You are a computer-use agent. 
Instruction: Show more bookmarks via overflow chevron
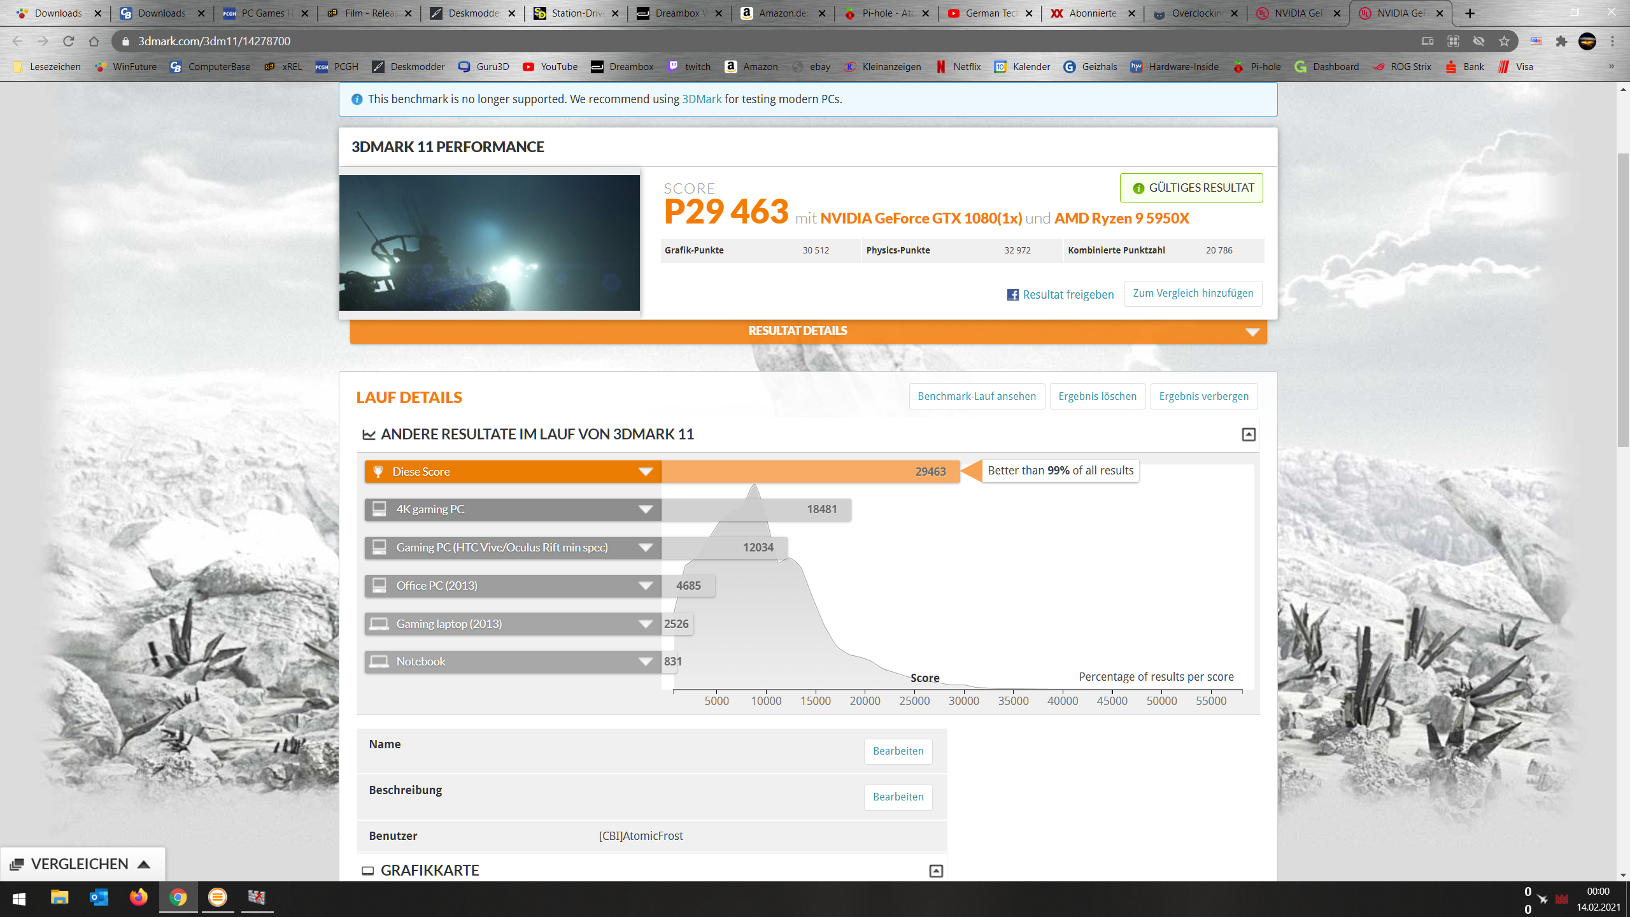[1612, 67]
